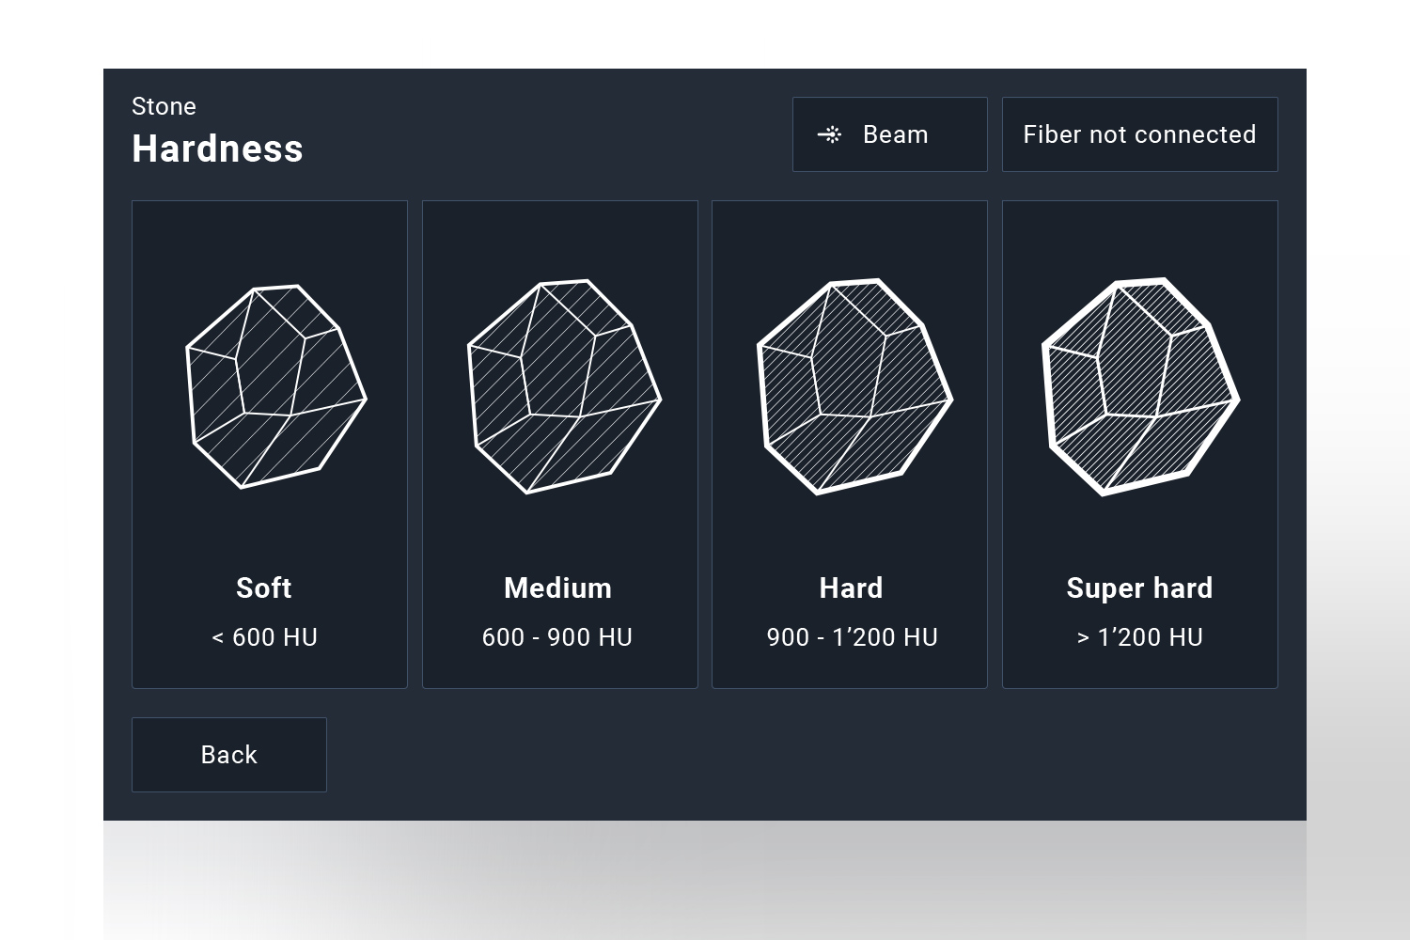Choose the Hard hardness label
The width and height of the screenshot is (1410, 940).
(851, 588)
